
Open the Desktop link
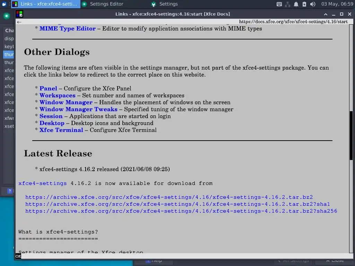click(52, 123)
